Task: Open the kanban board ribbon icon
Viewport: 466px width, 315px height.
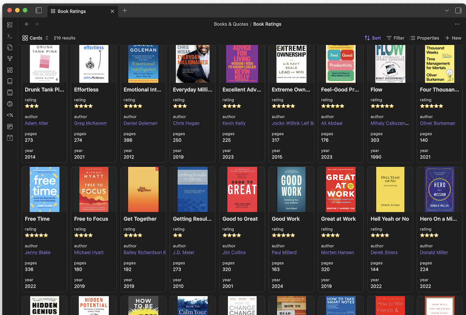Action: (x=10, y=127)
